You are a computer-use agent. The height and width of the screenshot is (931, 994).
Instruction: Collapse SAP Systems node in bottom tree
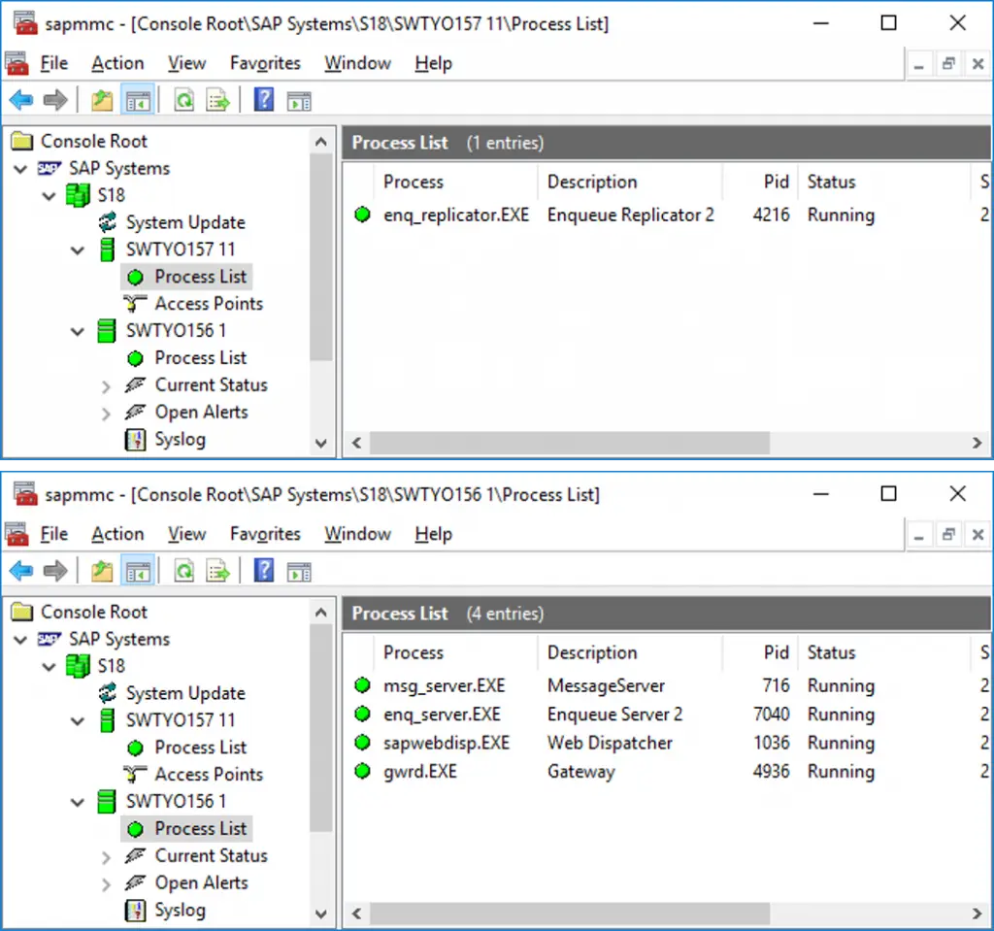(20, 639)
